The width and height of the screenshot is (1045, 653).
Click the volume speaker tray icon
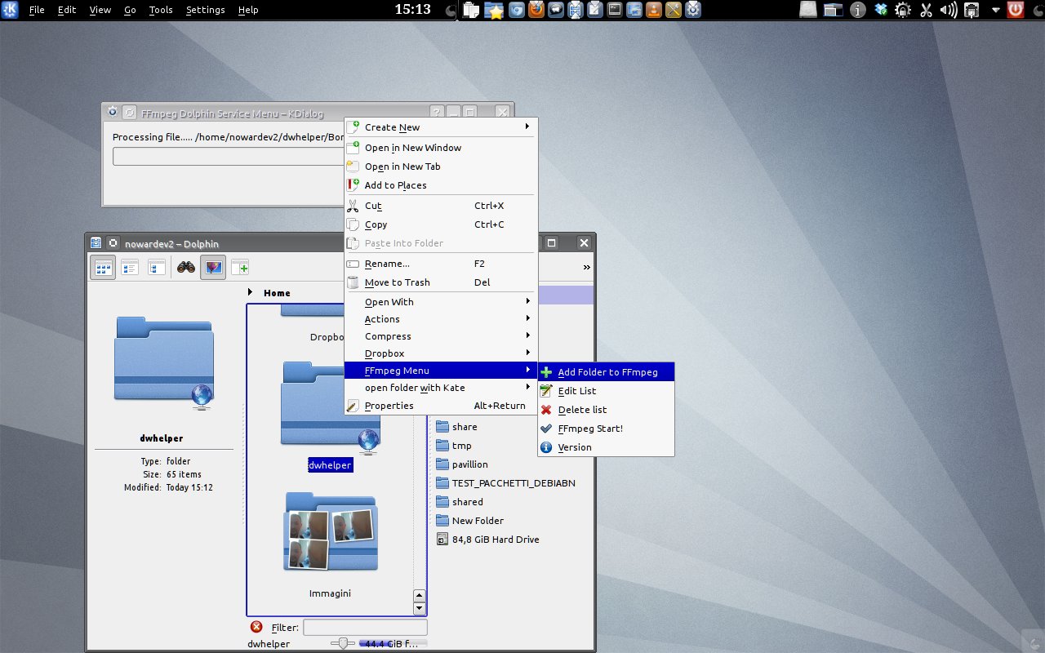coord(949,10)
